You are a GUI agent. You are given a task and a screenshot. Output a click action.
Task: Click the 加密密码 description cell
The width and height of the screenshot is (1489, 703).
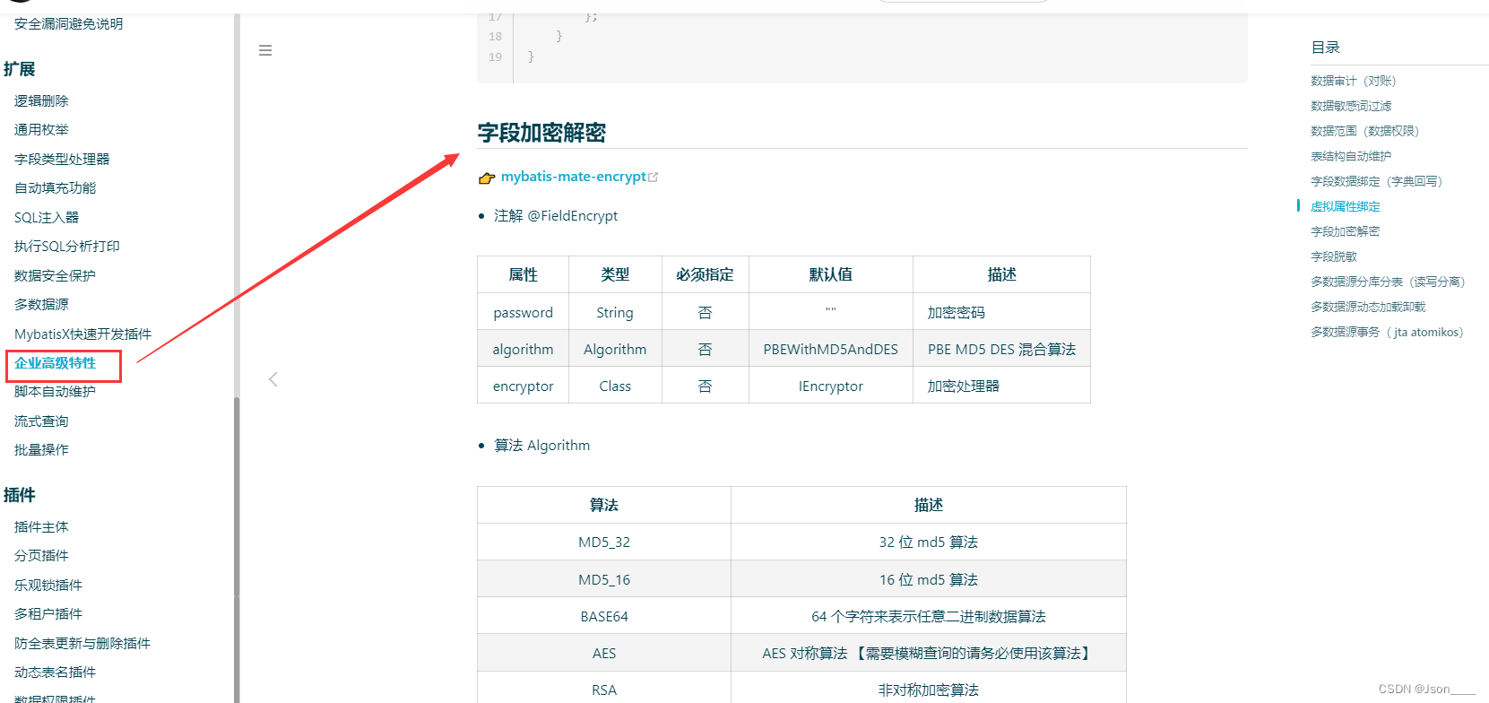[x=1002, y=312]
